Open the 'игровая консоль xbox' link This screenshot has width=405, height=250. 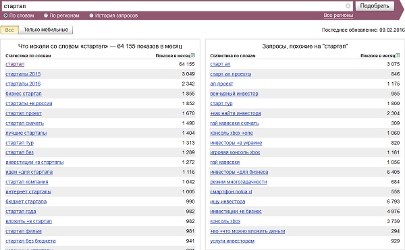(235, 152)
